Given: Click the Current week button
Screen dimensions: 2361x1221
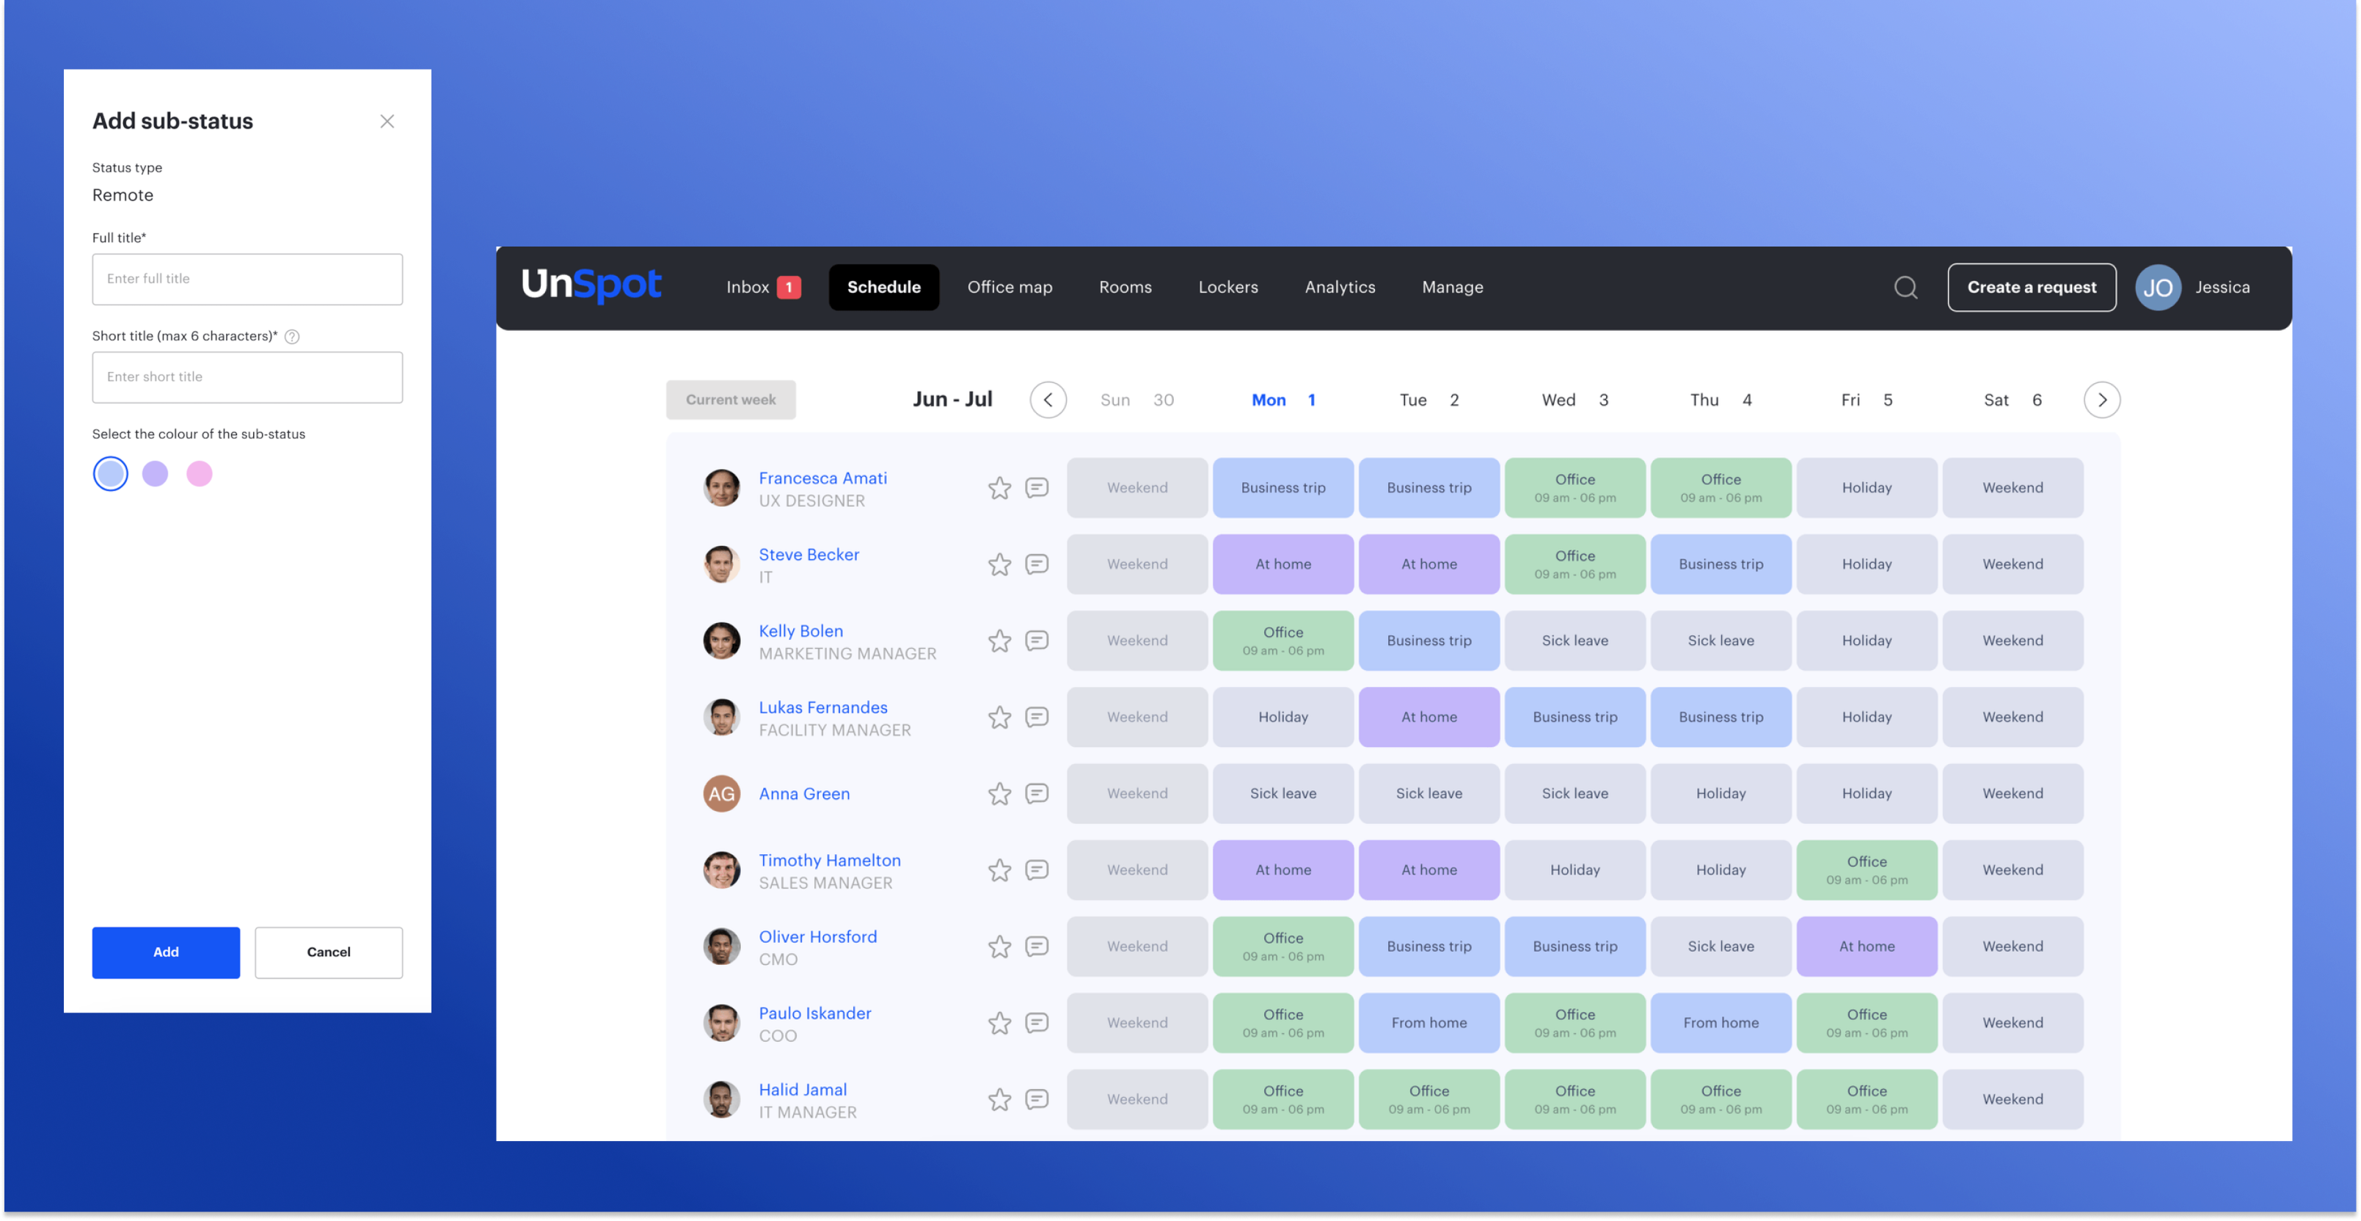Looking at the screenshot, I should tap(731, 400).
